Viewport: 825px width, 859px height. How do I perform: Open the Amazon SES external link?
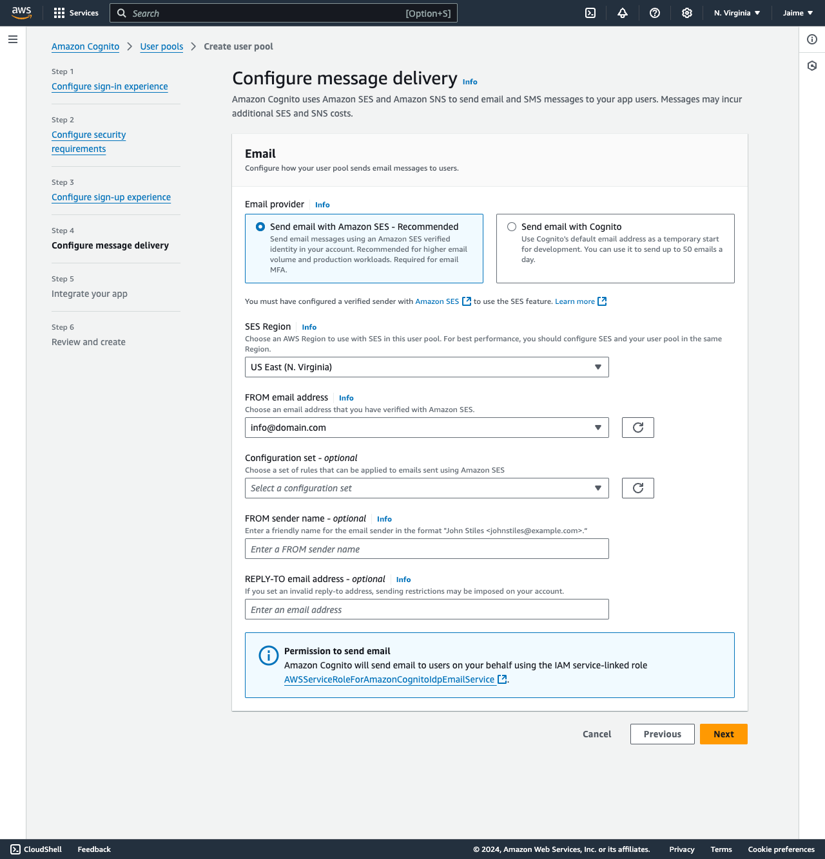(x=443, y=301)
